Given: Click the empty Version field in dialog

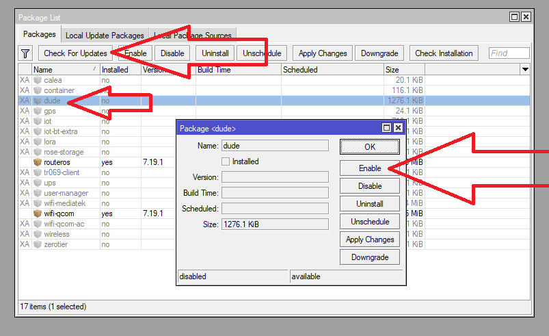Looking at the screenshot, I should (275, 177).
